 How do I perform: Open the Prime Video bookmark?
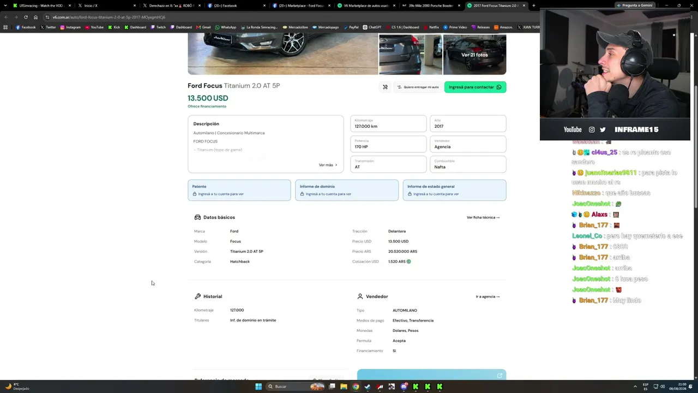click(x=455, y=27)
